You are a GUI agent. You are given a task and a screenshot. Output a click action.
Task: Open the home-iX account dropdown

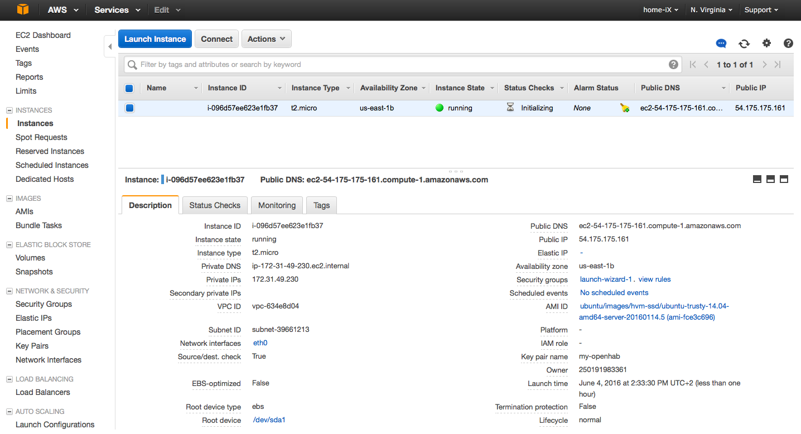tap(660, 9)
